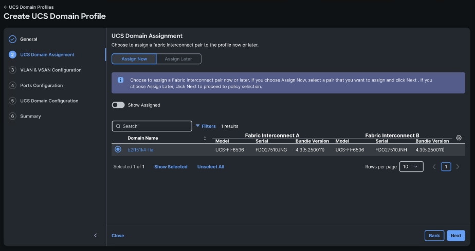Click step number 4 circle icon
This screenshot has height=251, width=475.
click(x=12, y=86)
